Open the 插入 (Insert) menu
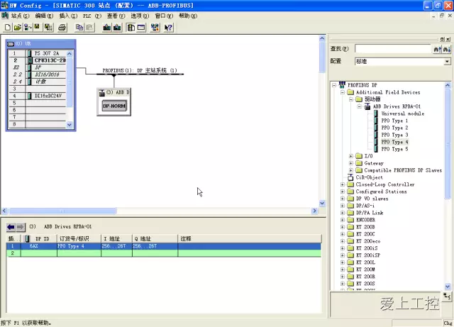454x327 pixels. coord(68,16)
